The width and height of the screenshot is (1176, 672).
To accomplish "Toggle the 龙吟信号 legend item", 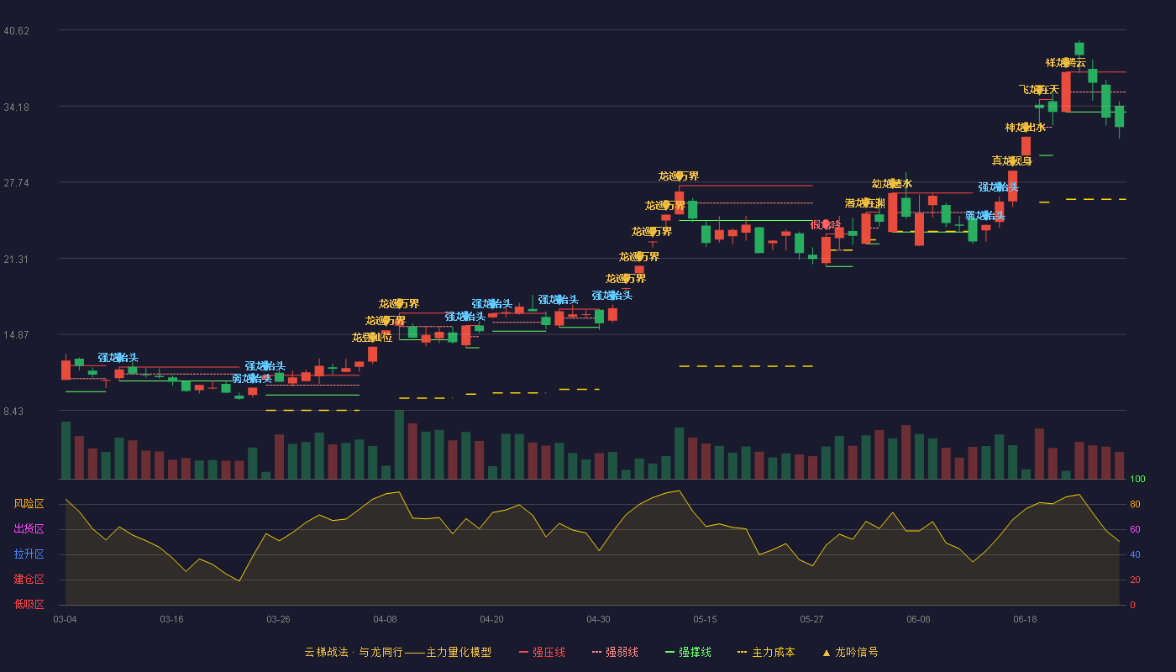I will click(849, 652).
